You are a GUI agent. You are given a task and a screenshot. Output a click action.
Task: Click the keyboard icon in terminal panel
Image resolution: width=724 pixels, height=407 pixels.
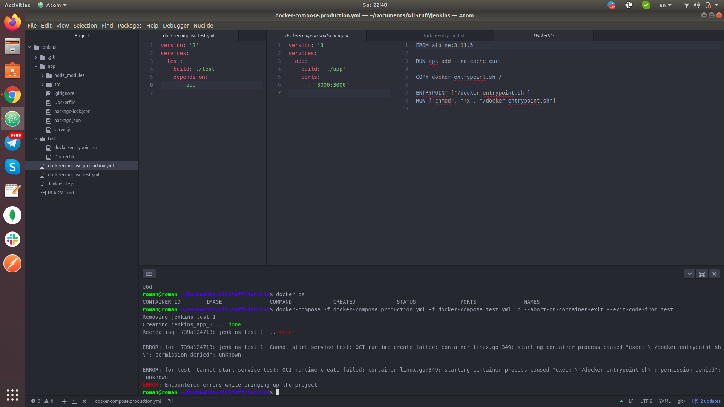click(x=149, y=274)
